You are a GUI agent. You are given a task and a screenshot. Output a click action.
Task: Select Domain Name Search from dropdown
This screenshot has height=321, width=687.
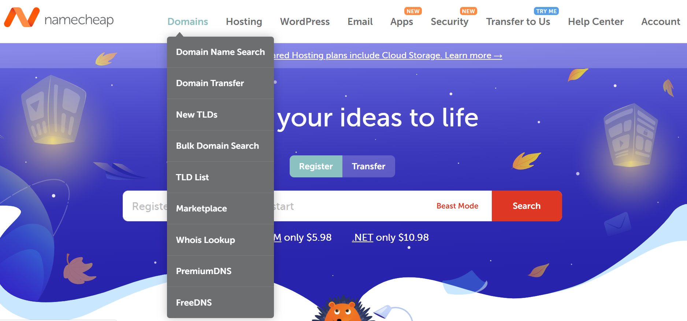(220, 52)
